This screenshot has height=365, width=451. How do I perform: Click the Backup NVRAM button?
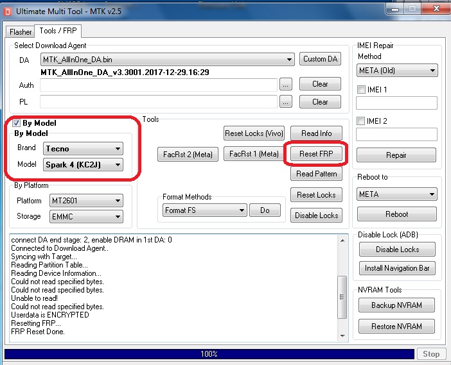(x=396, y=305)
